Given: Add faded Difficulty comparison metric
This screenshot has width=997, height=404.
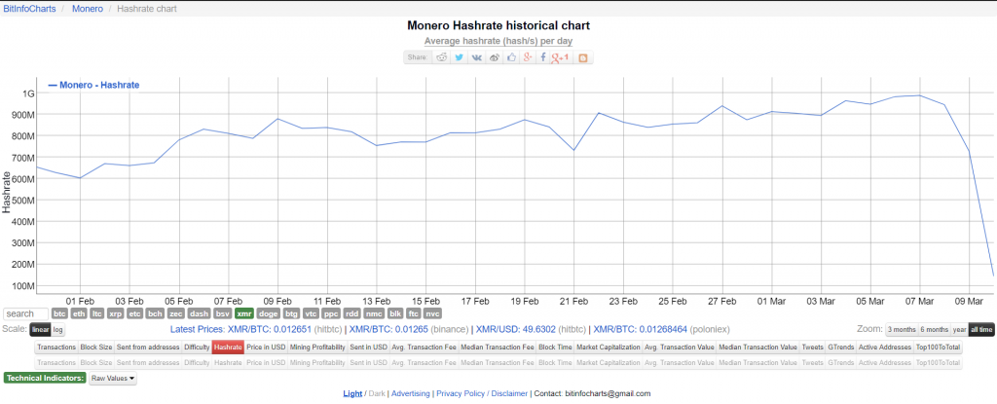Looking at the screenshot, I should pyautogui.click(x=197, y=363).
